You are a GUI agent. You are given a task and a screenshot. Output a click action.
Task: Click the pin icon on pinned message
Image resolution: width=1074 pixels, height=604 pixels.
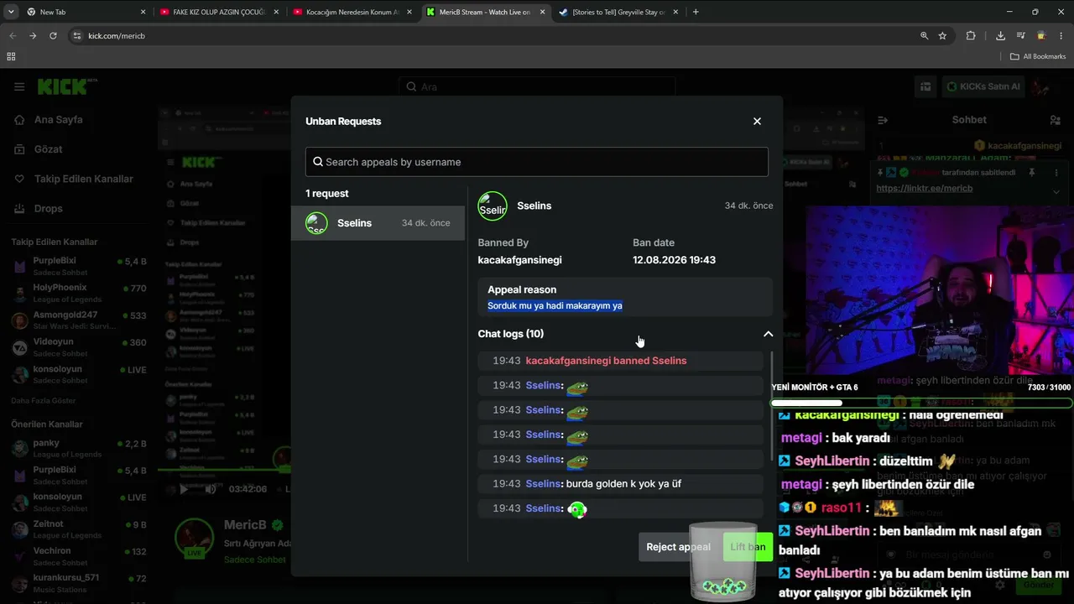click(x=1032, y=172)
